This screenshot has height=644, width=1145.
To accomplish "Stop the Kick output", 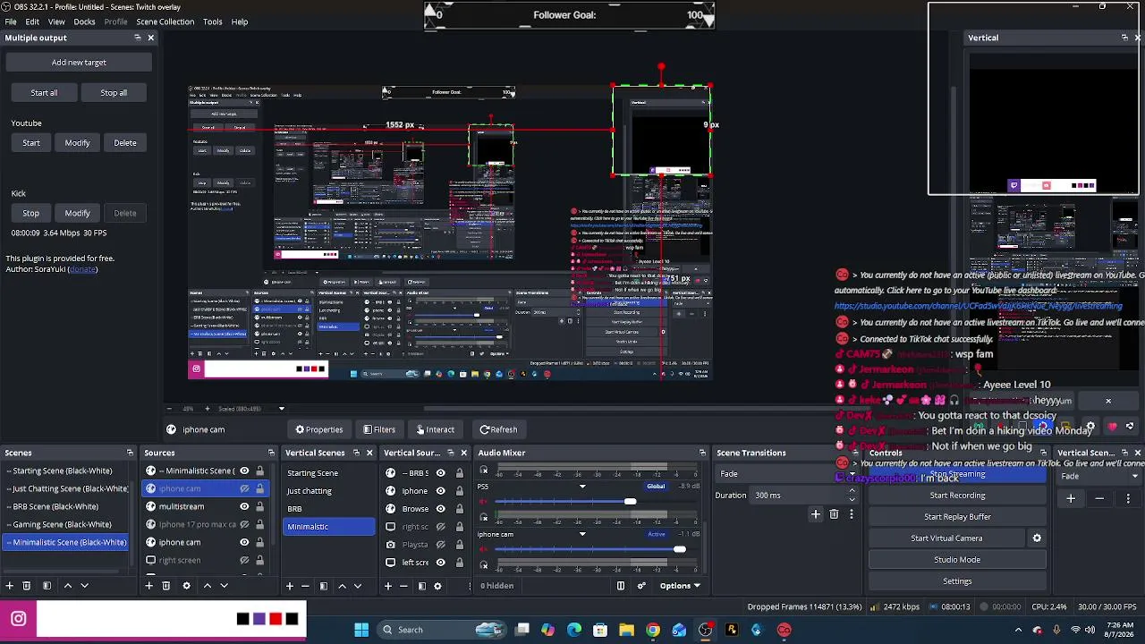I will (31, 213).
